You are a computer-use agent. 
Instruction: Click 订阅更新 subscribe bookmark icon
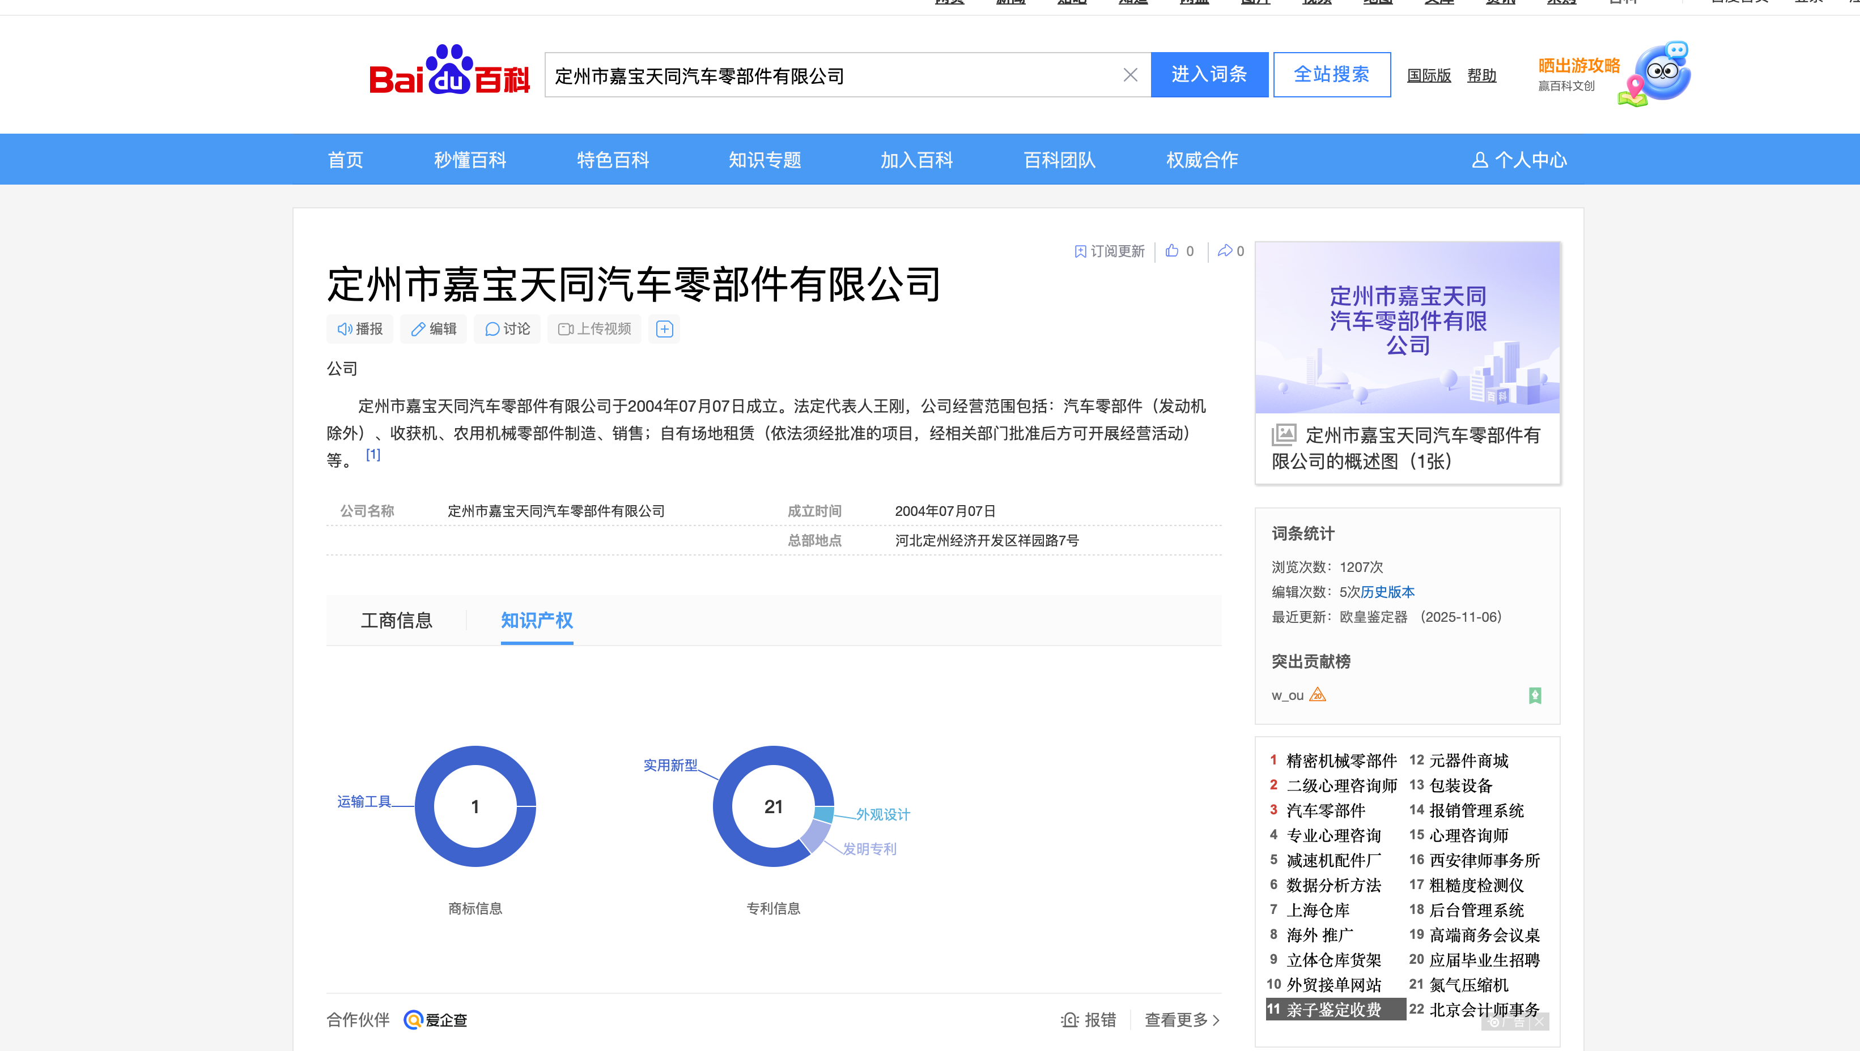point(1080,251)
